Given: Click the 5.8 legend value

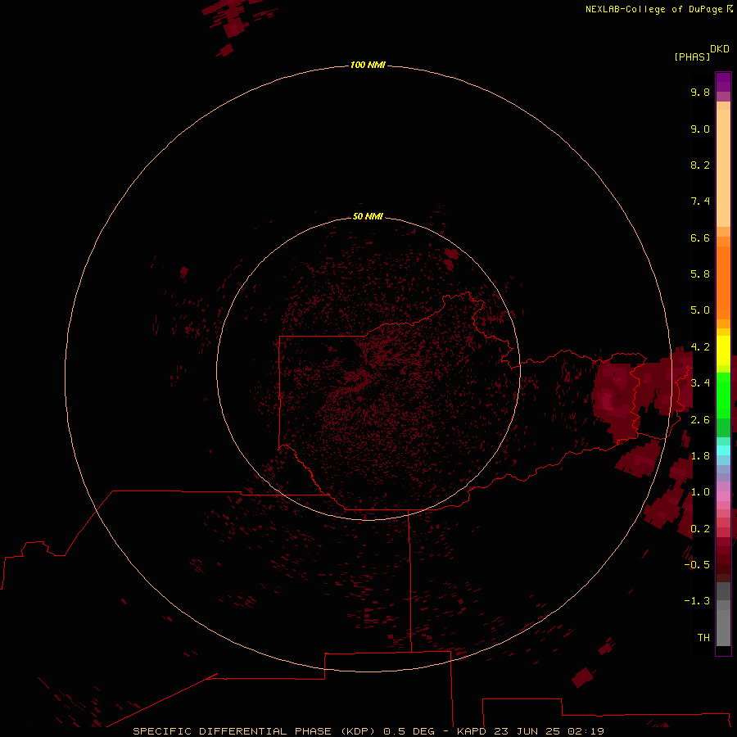Looking at the screenshot, I should coord(700,274).
